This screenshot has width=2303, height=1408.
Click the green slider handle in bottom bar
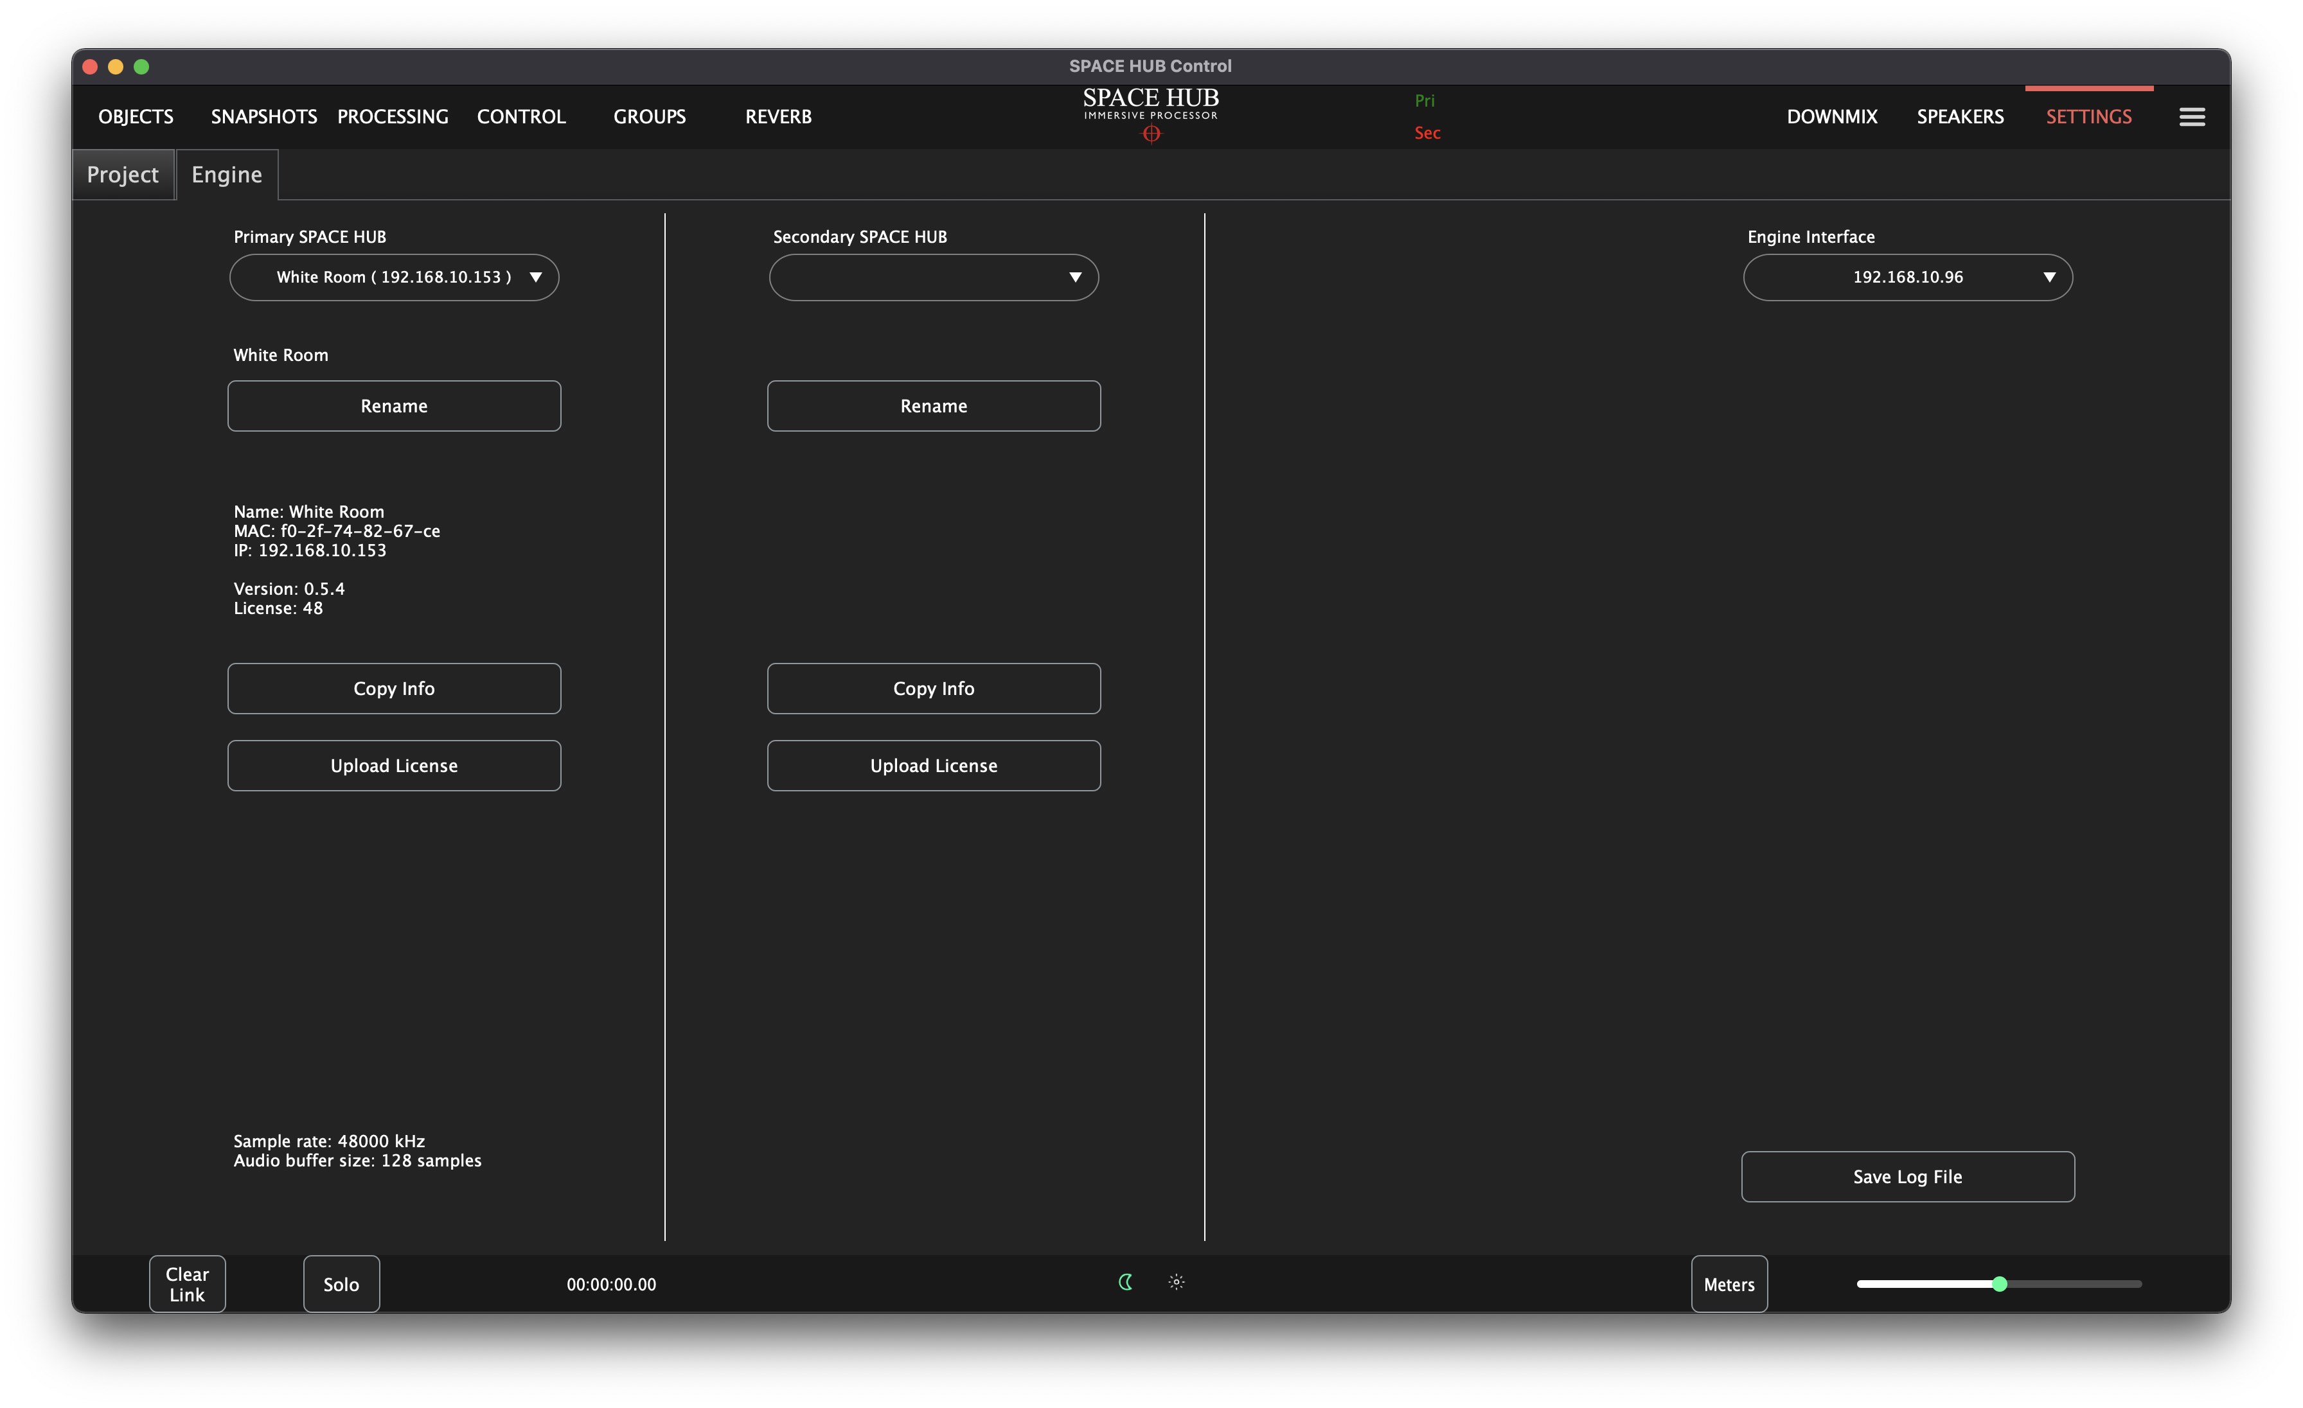(1999, 1284)
